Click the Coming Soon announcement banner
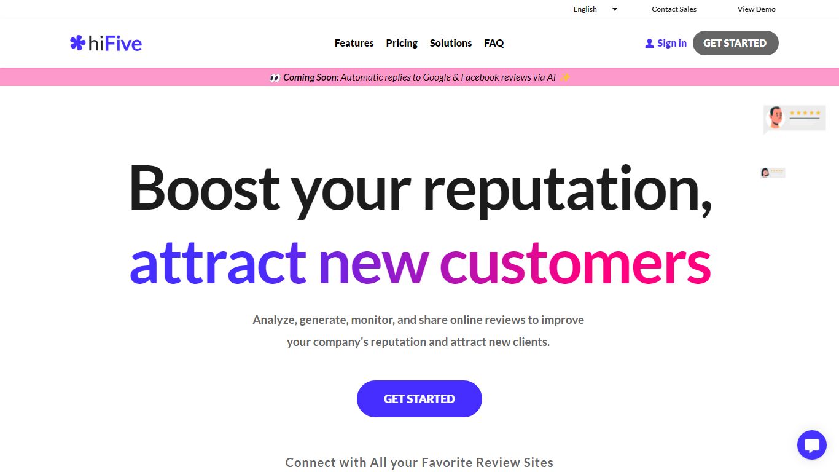Viewport: 839px width, 472px height. pos(419,77)
